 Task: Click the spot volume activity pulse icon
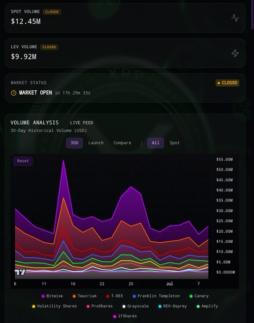click(235, 18)
